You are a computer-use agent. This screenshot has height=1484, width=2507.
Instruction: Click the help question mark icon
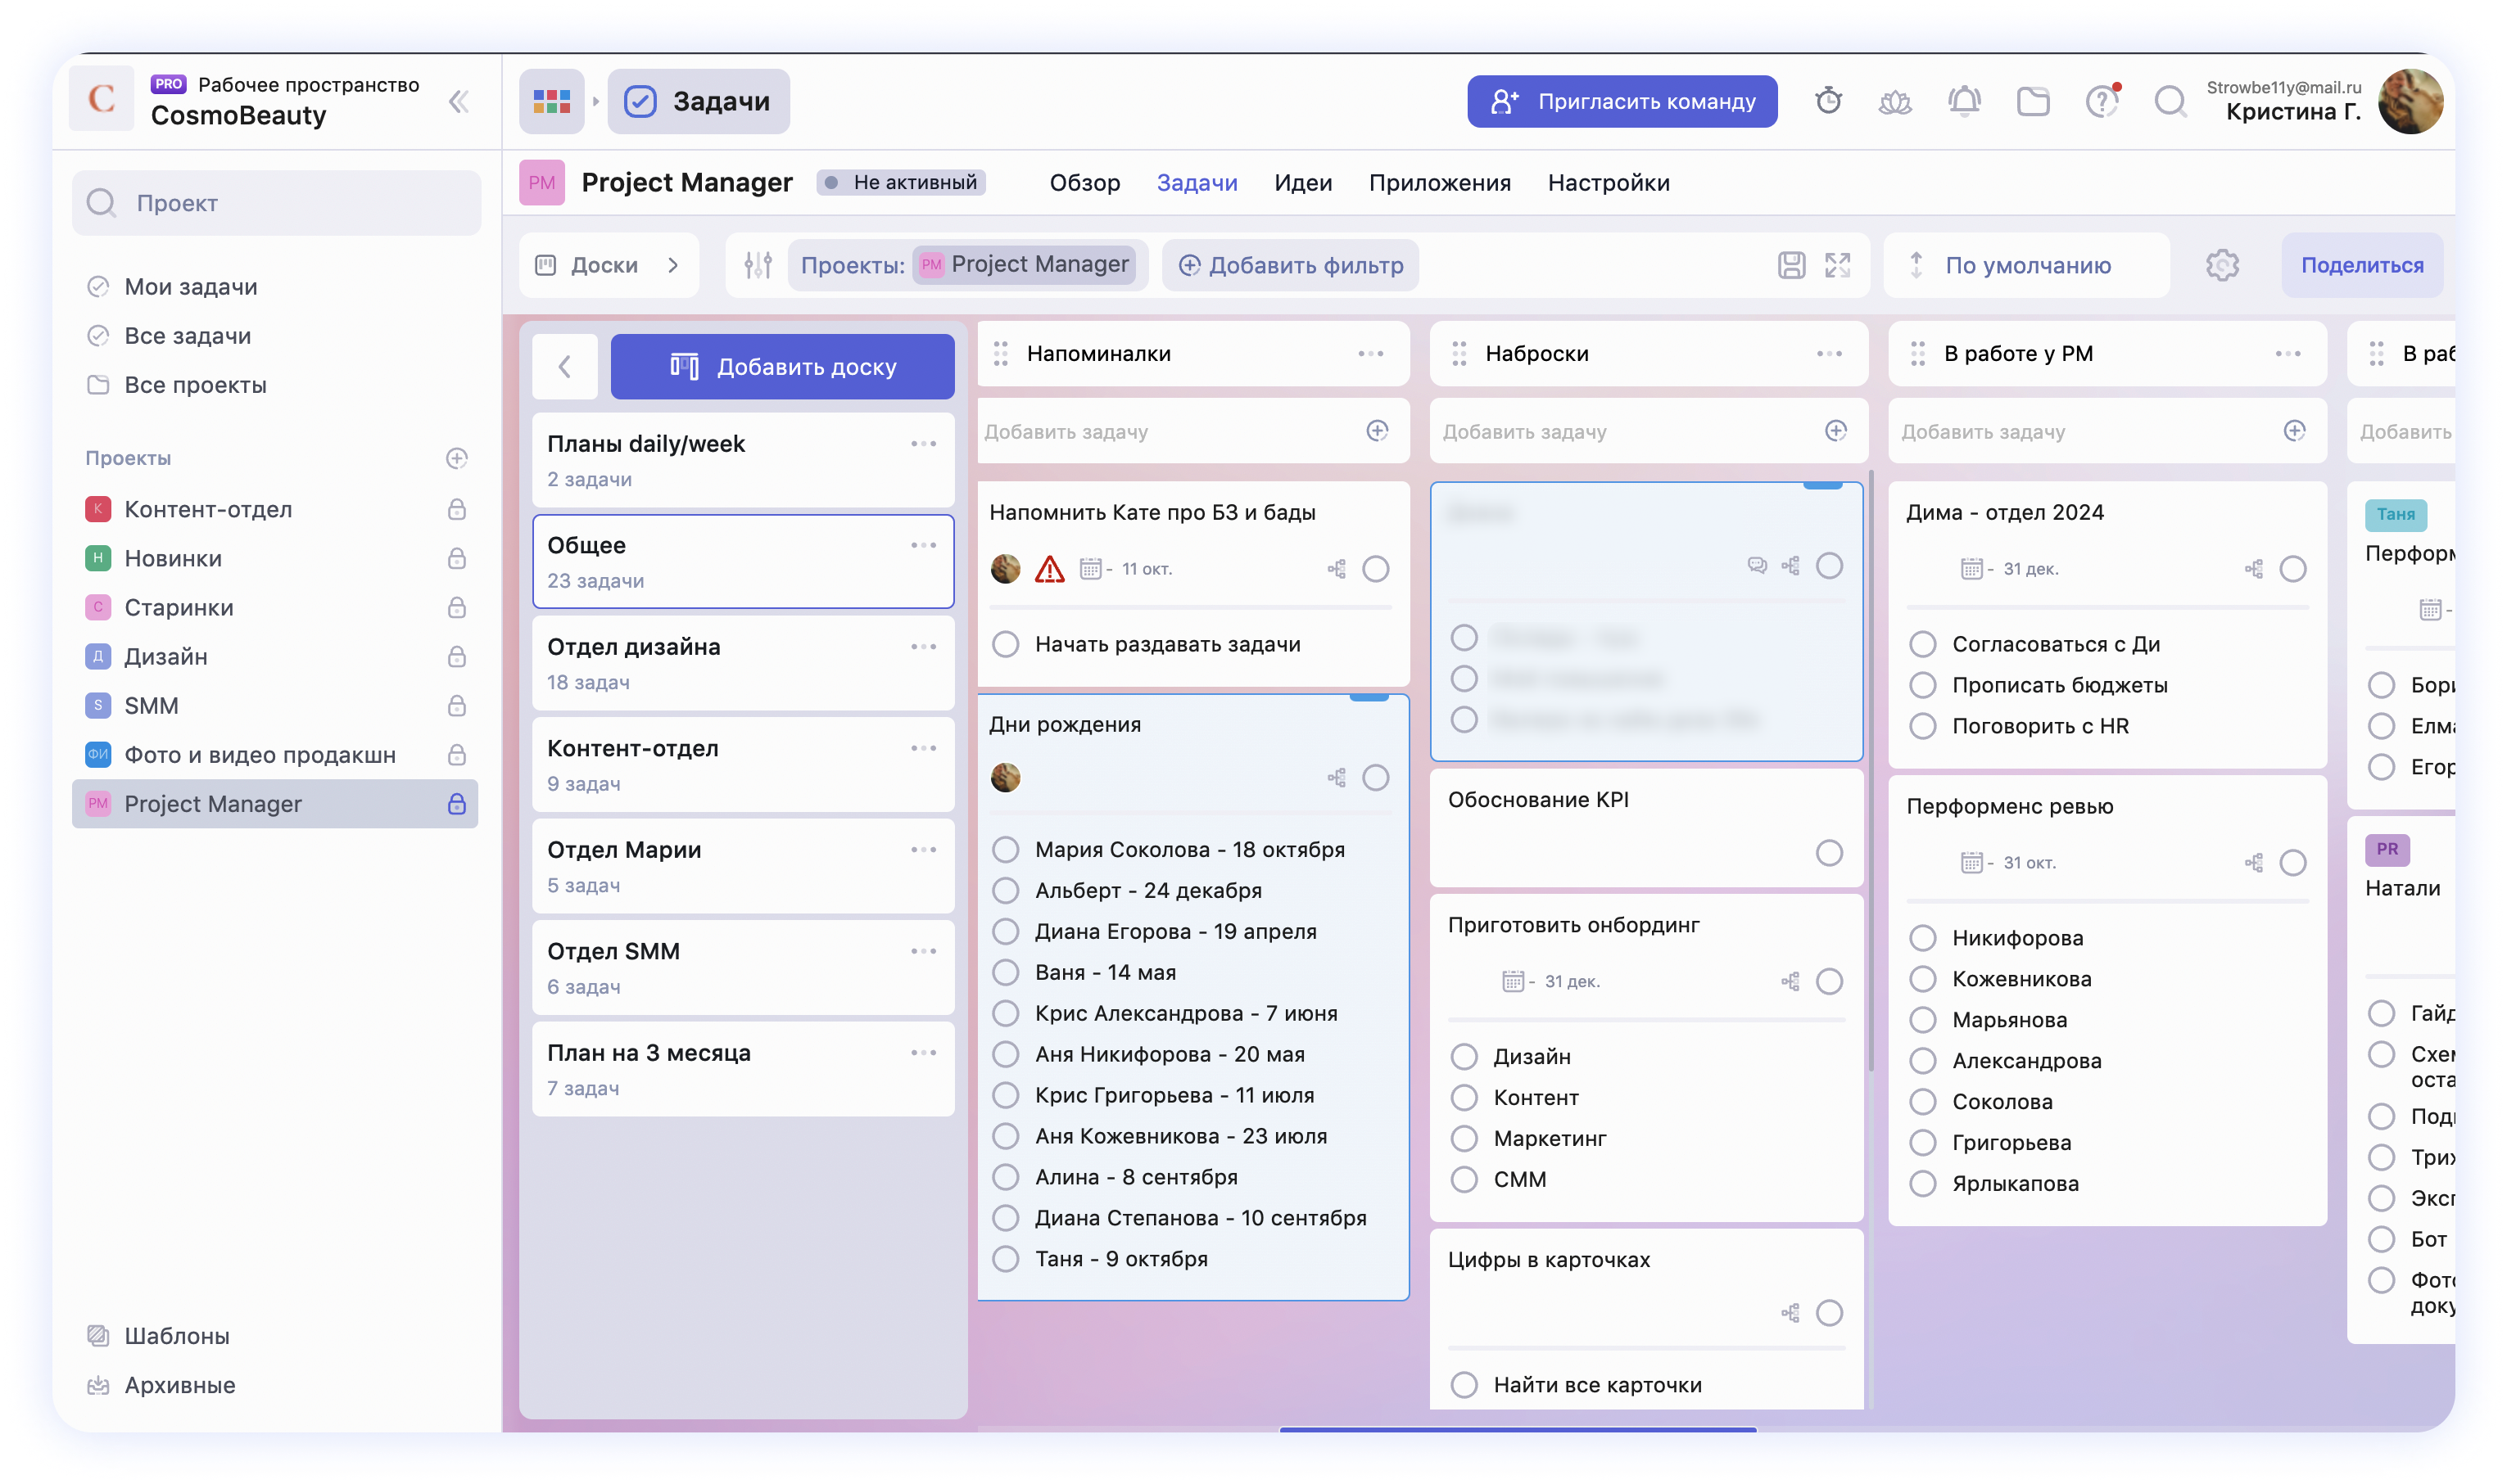2101,101
